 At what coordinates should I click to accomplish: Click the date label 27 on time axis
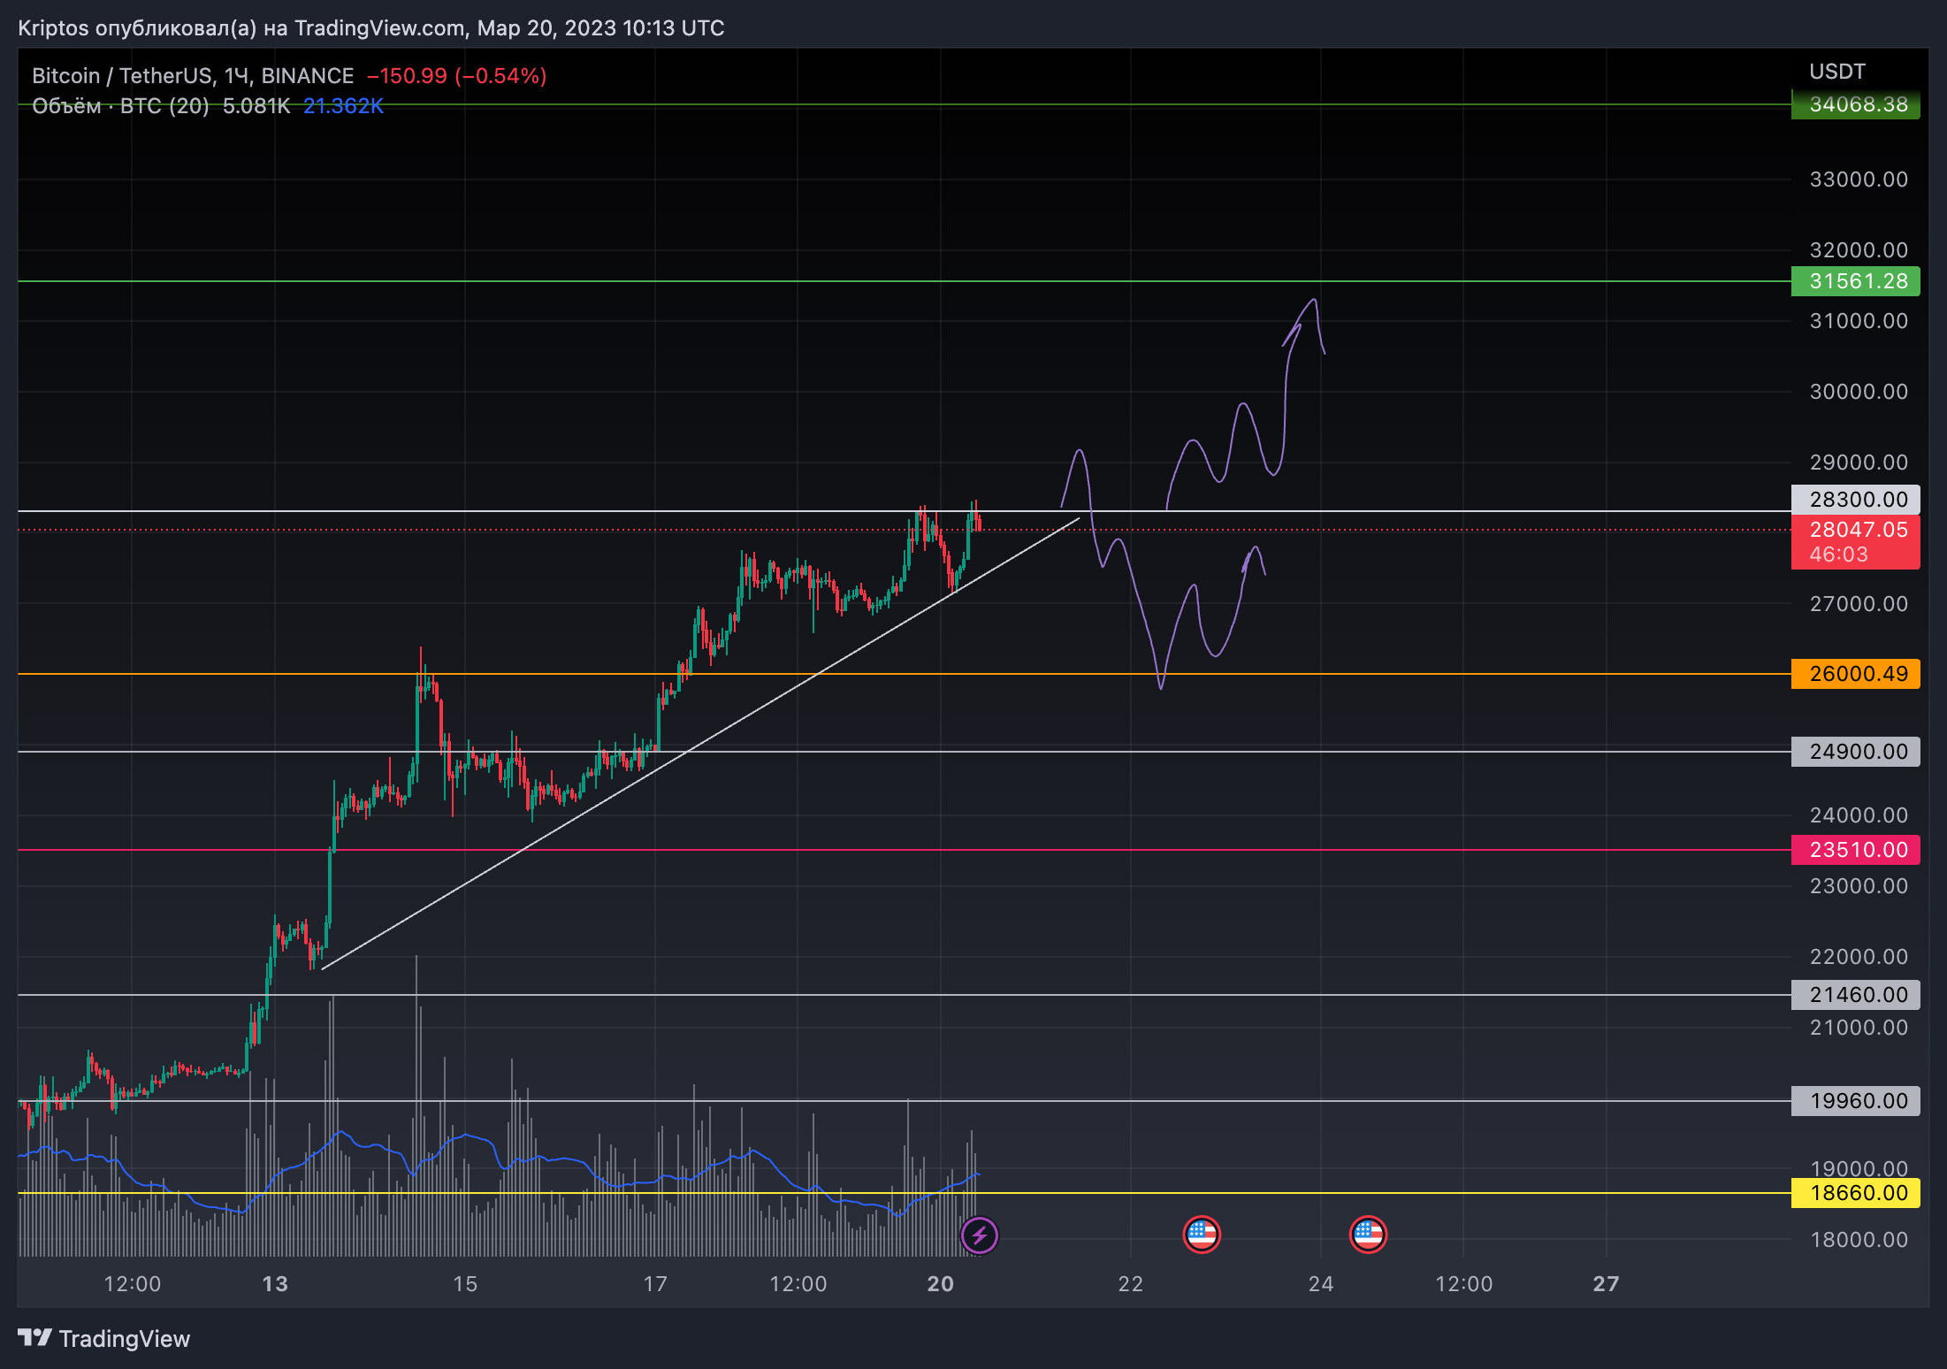(1606, 1284)
